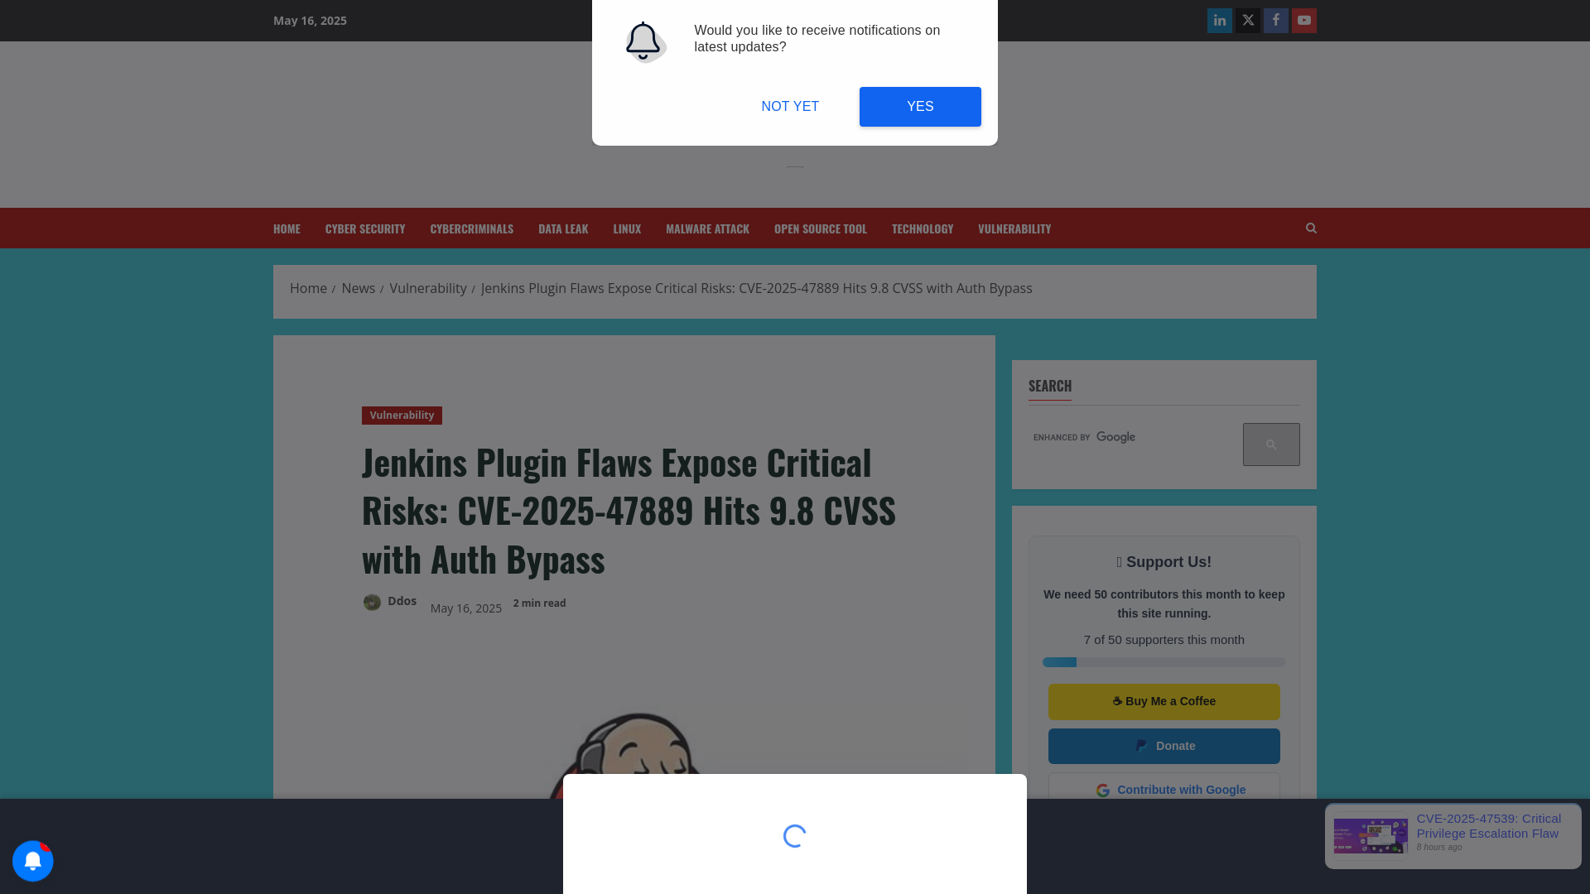Screen dimensions: 1590x894
Task: Click the Home breadcrumb link
Action: click(308, 288)
